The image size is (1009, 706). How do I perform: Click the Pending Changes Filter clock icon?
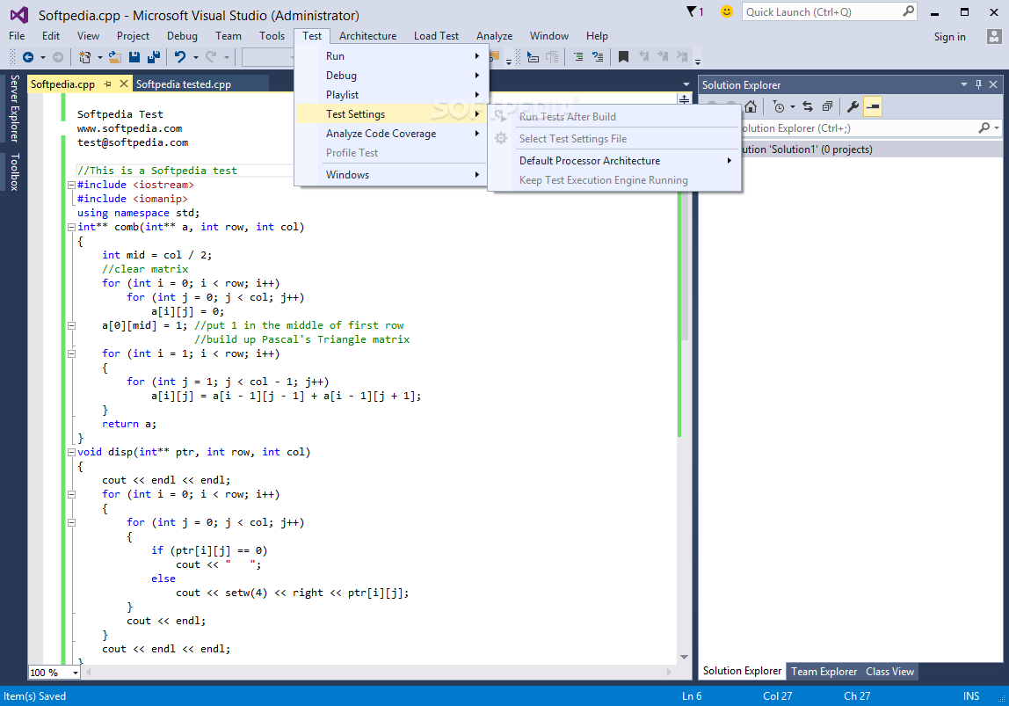pos(779,107)
